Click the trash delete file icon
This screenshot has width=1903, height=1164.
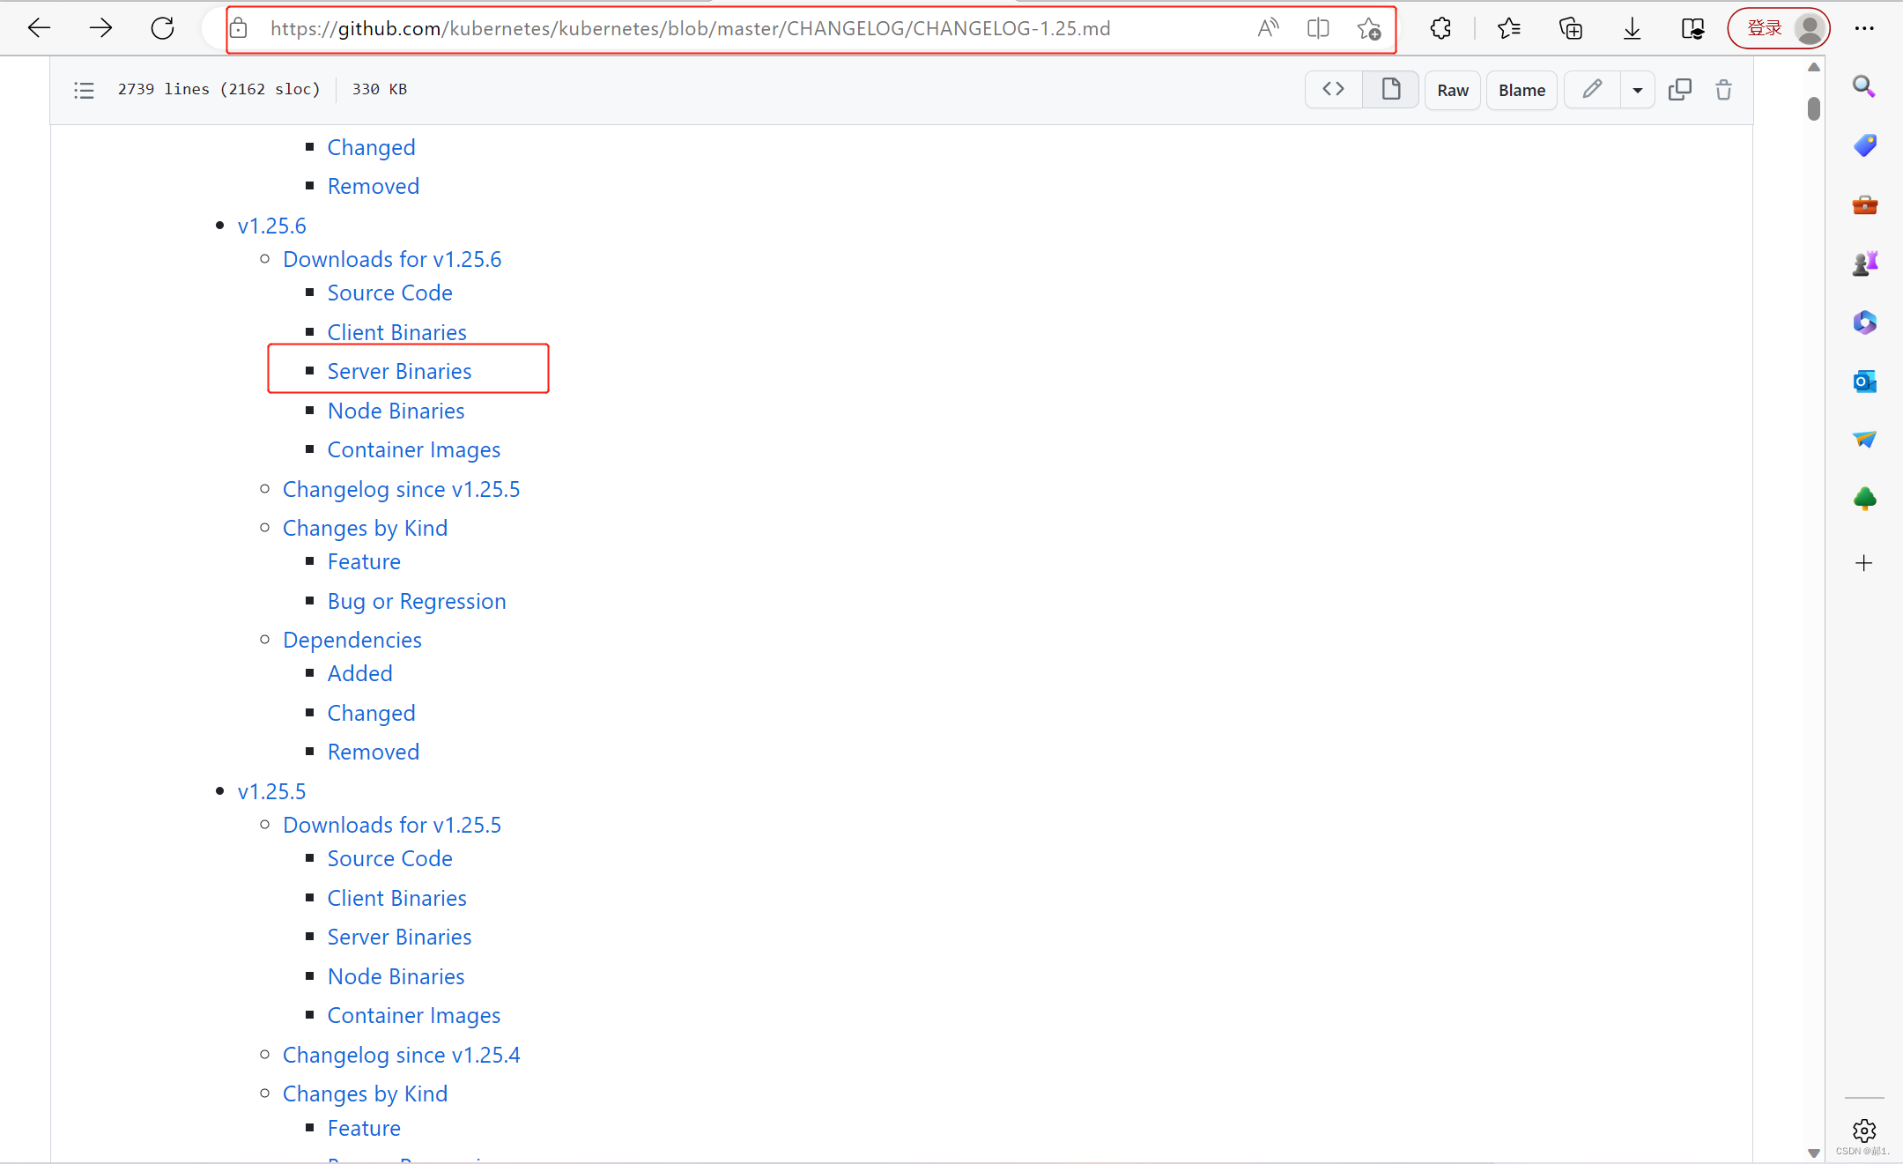click(x=1723, y=89)
